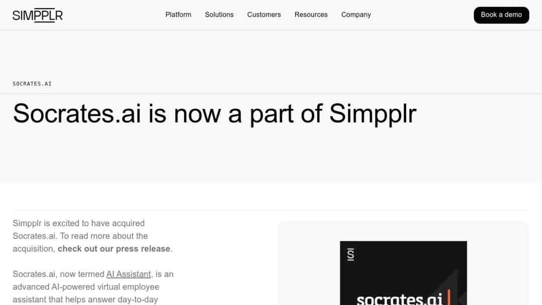542x305 pixels.
Task: Click the paragraph about acquiring Socrates.ai
Action: [x=93, y=236]
